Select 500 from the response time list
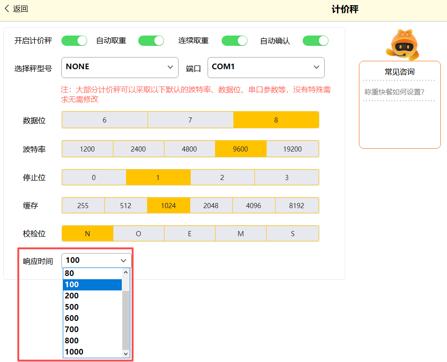 (92, 307)
